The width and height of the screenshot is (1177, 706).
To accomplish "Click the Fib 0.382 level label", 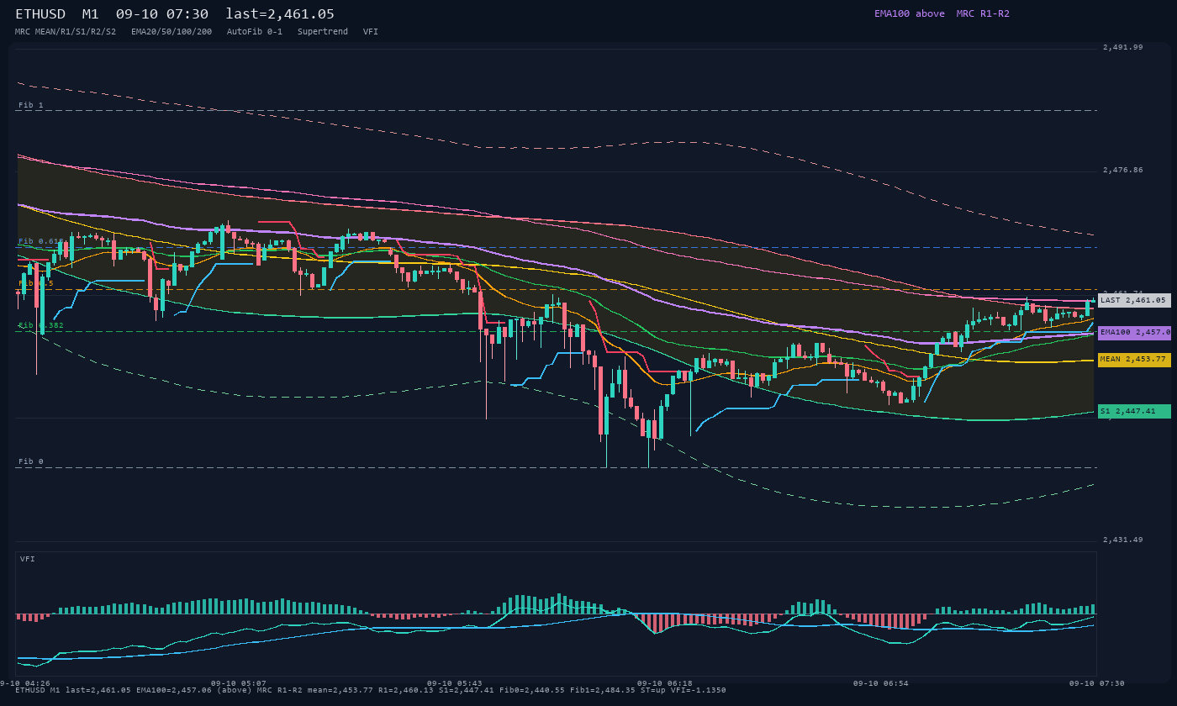I will (x=41, y=325).
